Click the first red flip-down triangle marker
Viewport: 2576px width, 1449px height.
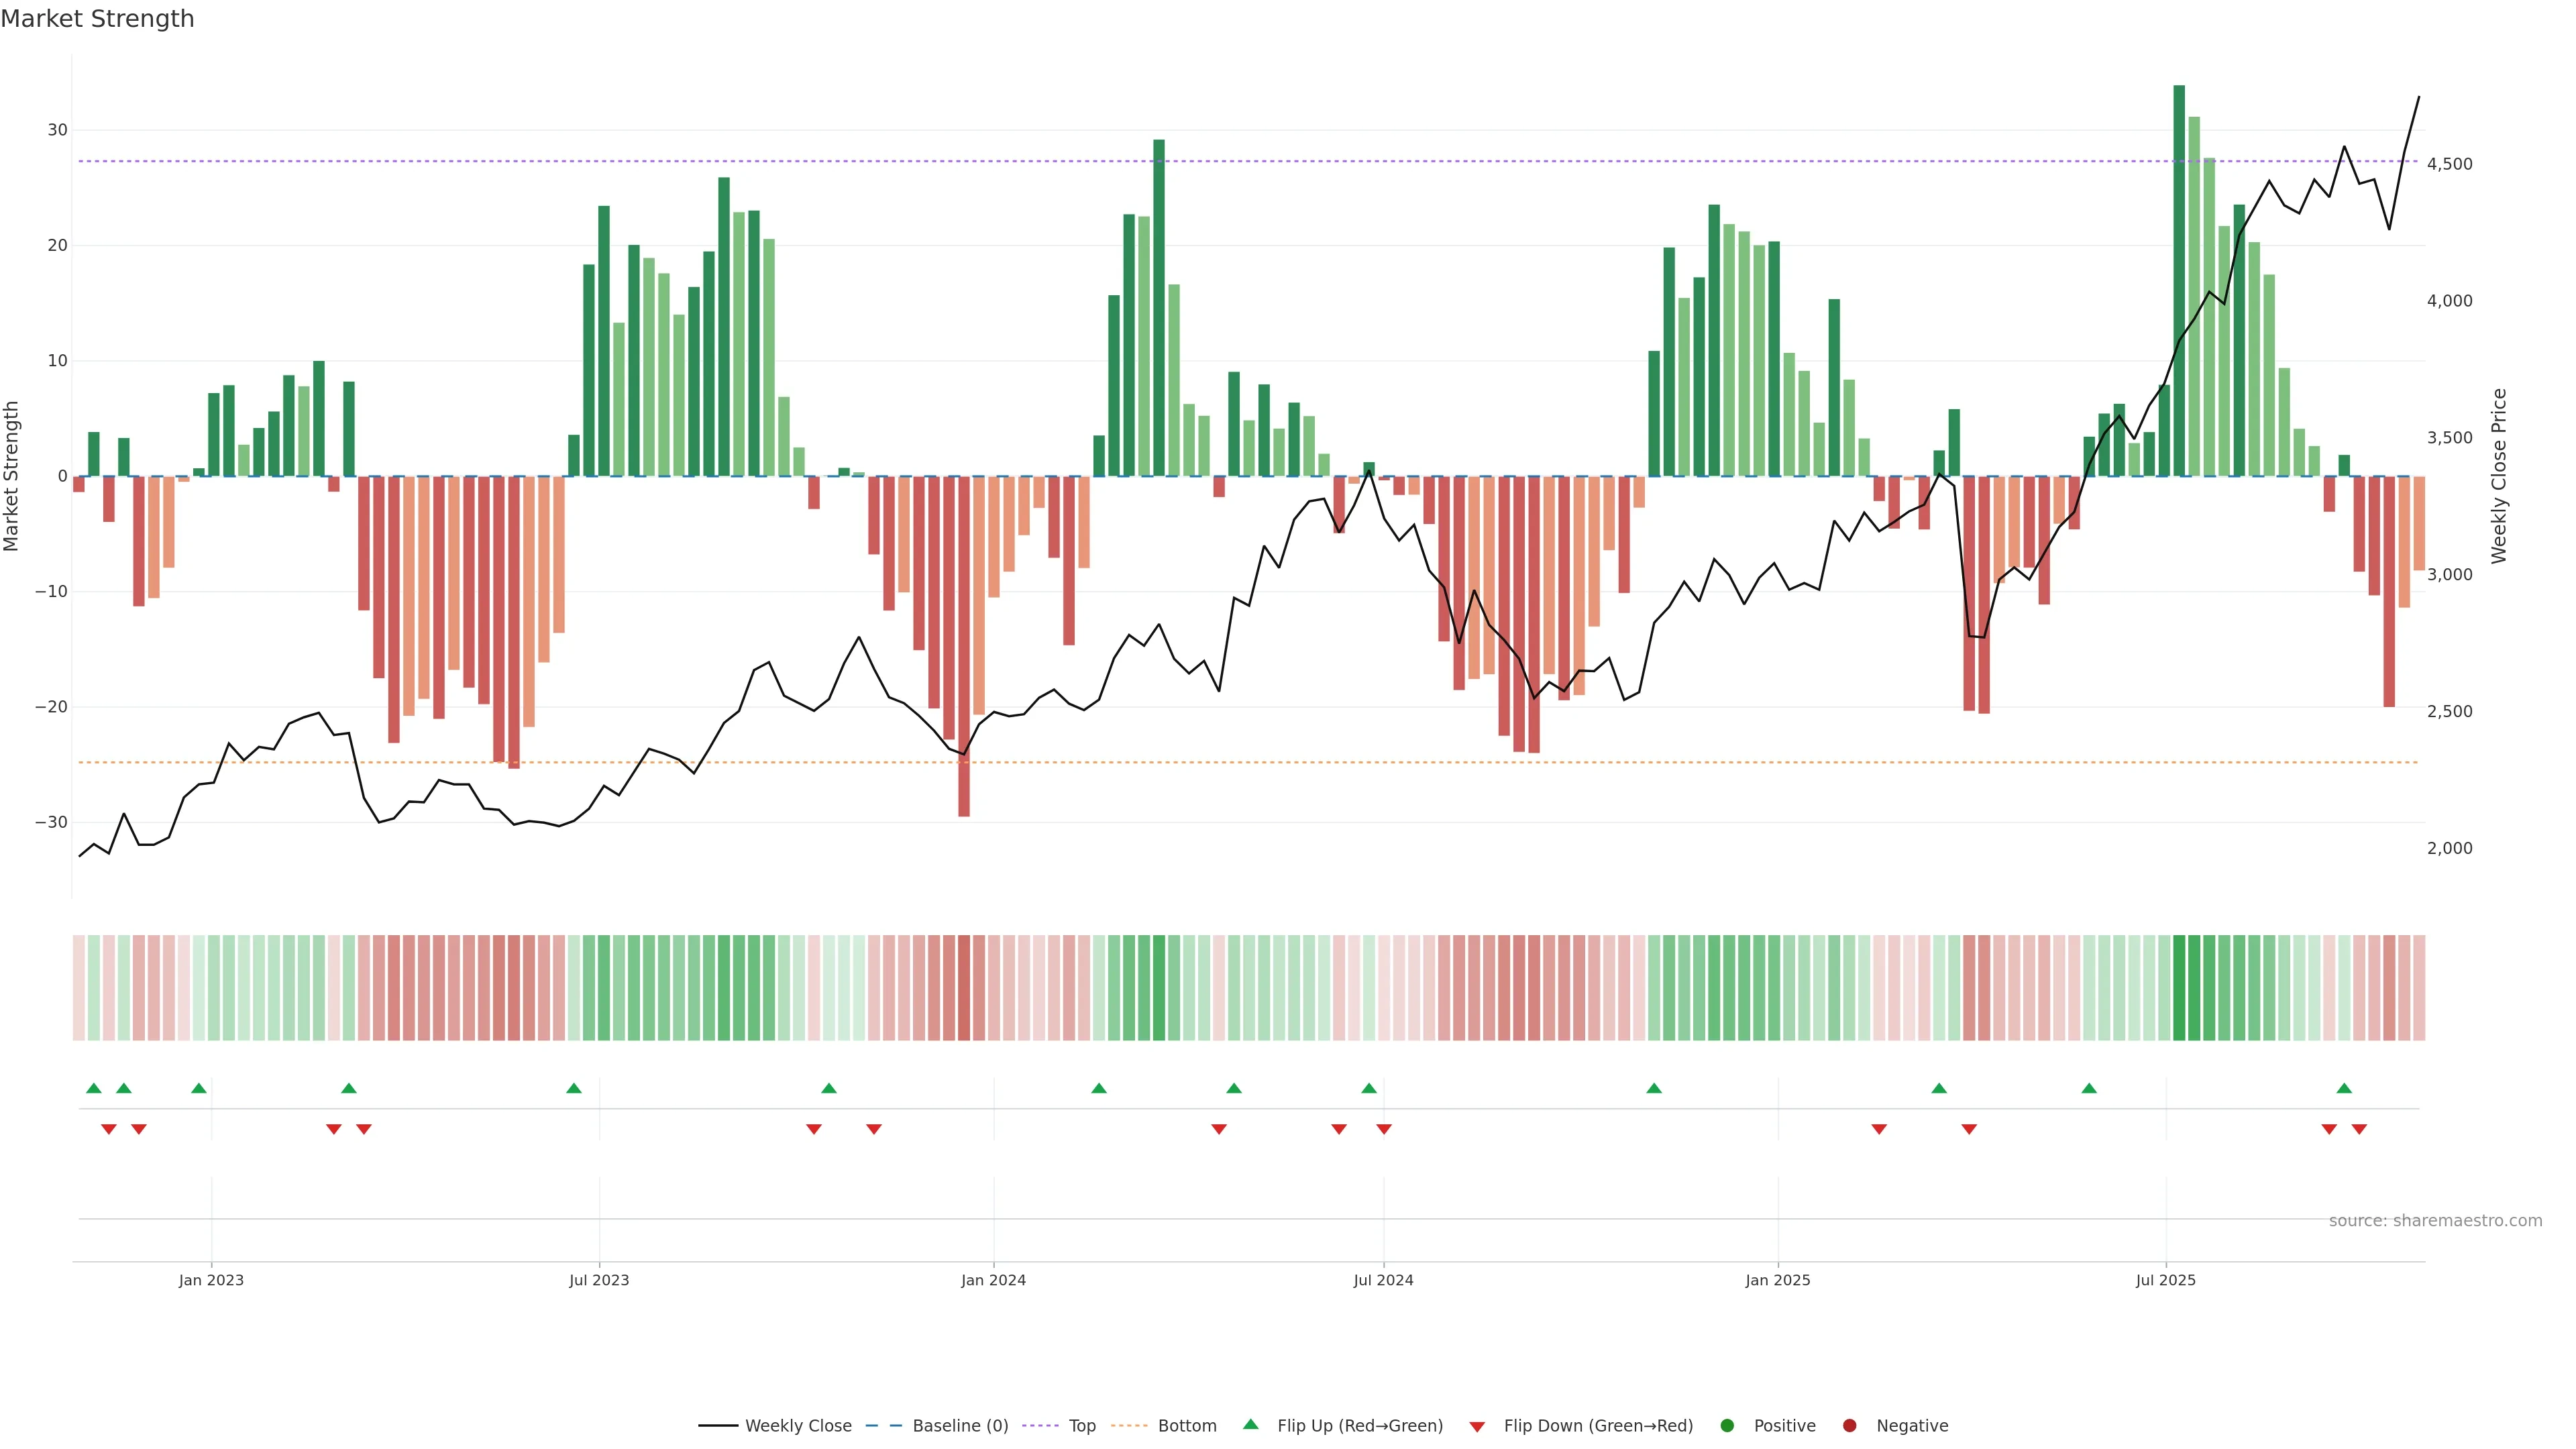click(109, 1129)
